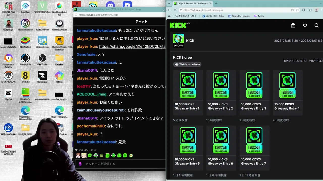
Task: Open the Wallpaper Engine desktop icon
Action: pos(8,129)
